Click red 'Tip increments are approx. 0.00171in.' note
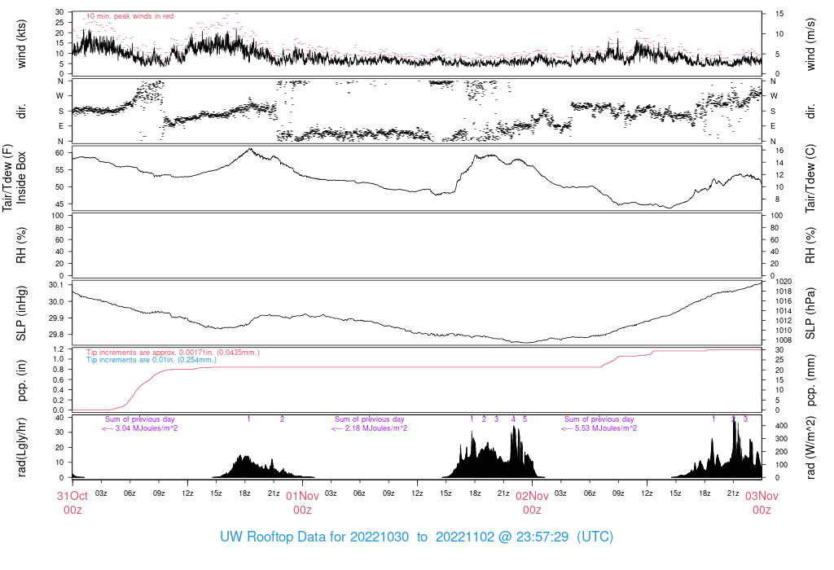 coord(173,353)
